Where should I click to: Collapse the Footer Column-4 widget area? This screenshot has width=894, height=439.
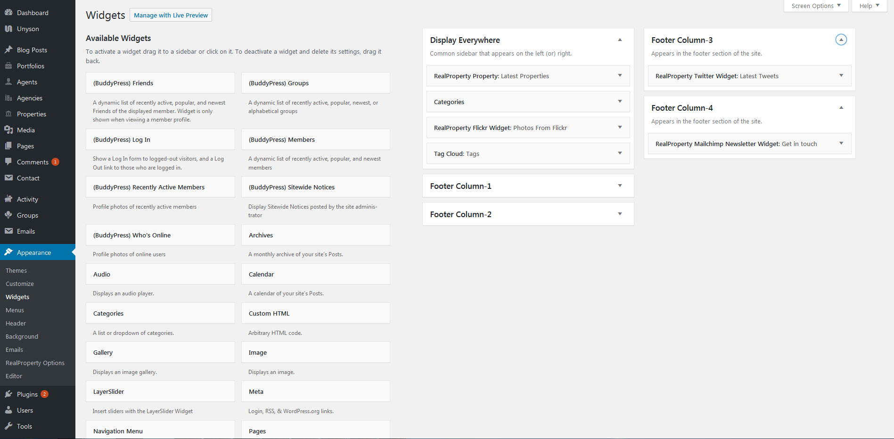841,108
